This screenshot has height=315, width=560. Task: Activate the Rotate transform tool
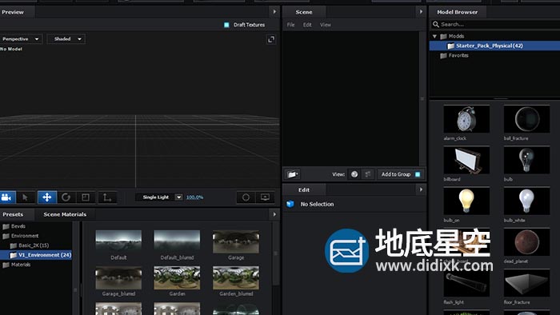pos(66,197)
